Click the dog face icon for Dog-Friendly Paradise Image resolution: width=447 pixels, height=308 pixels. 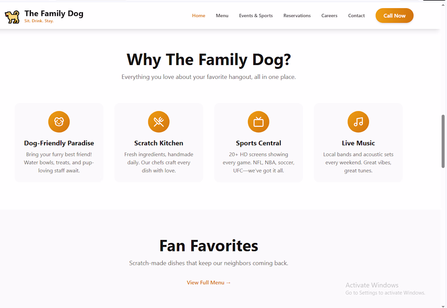59,122
